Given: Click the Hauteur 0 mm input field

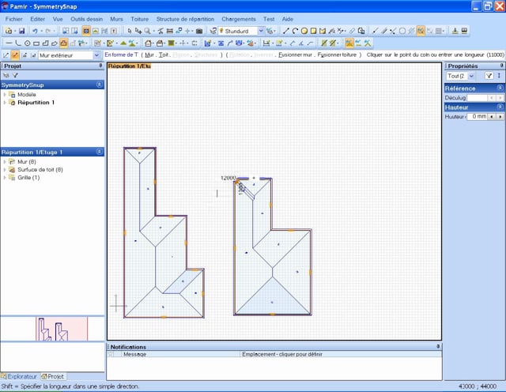Looking at the screenshot, I should coord(477,116).
